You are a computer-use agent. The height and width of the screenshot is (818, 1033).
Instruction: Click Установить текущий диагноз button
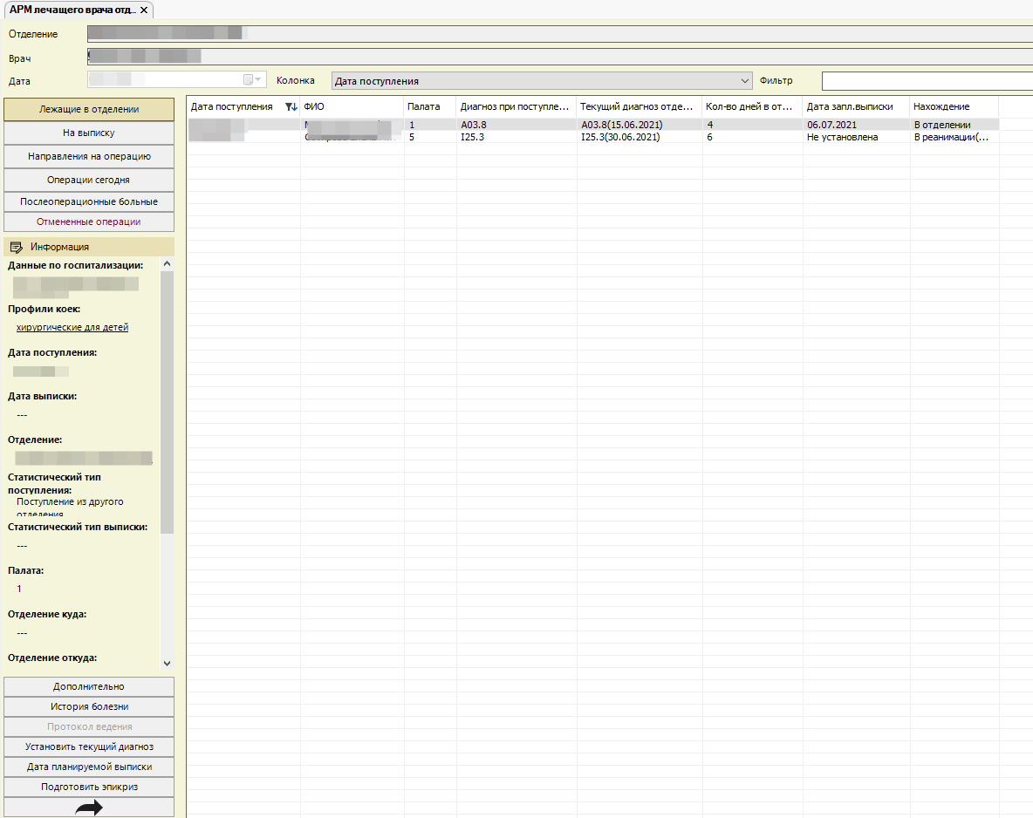(x=89, y=746)
